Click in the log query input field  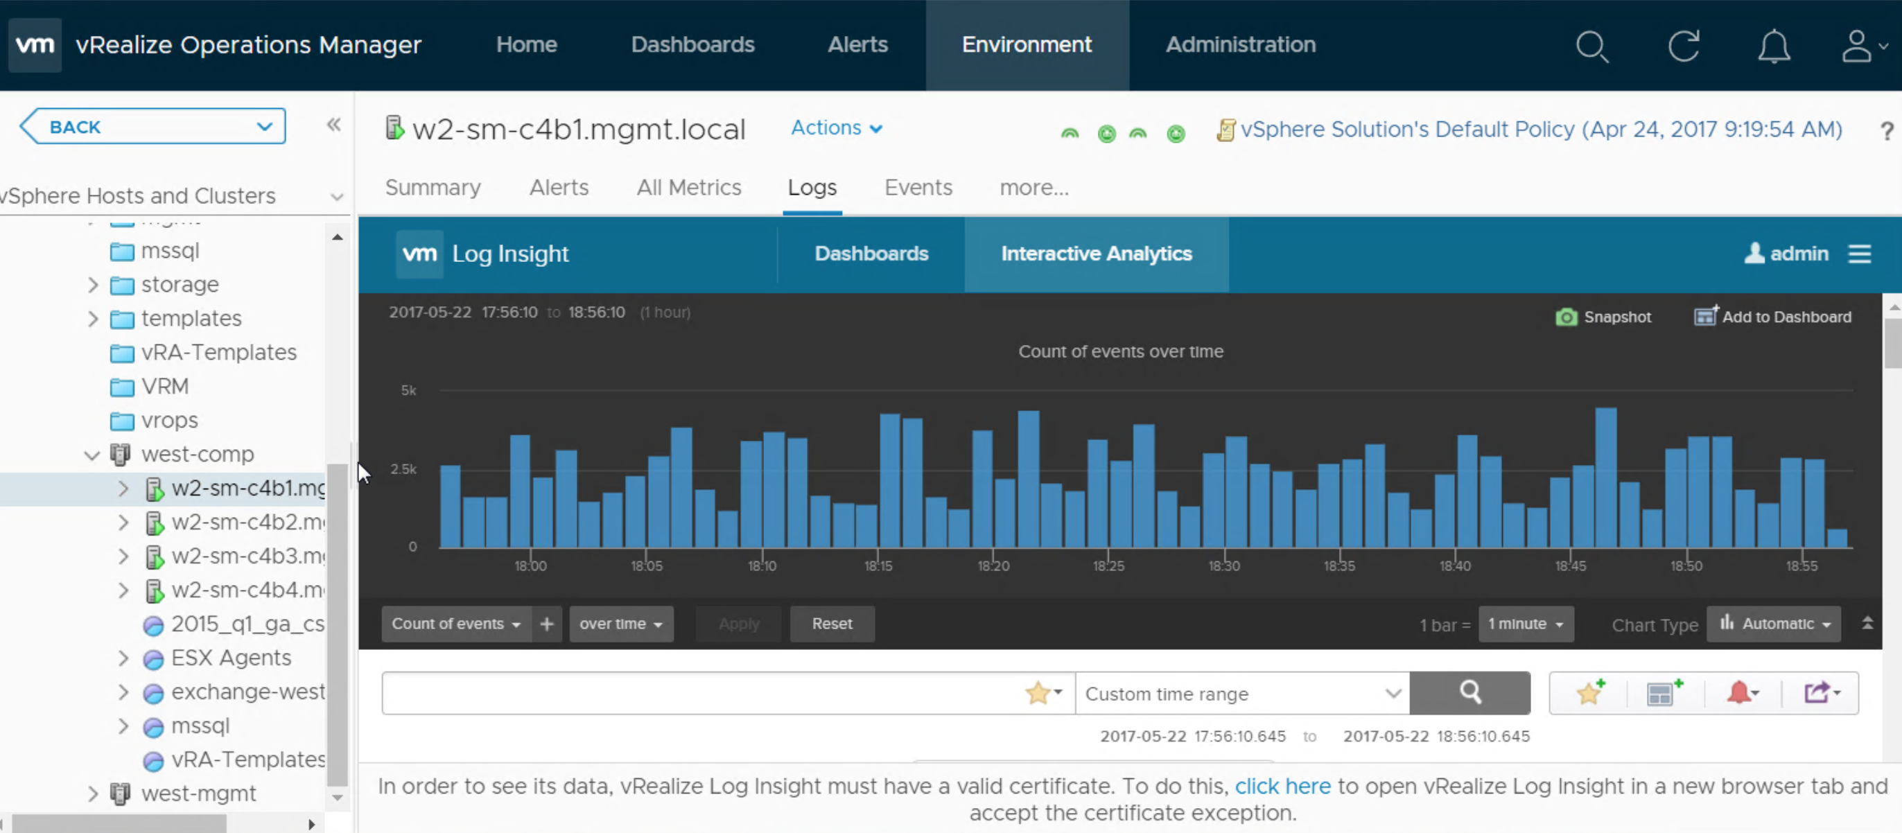click(x=702, y=693)
